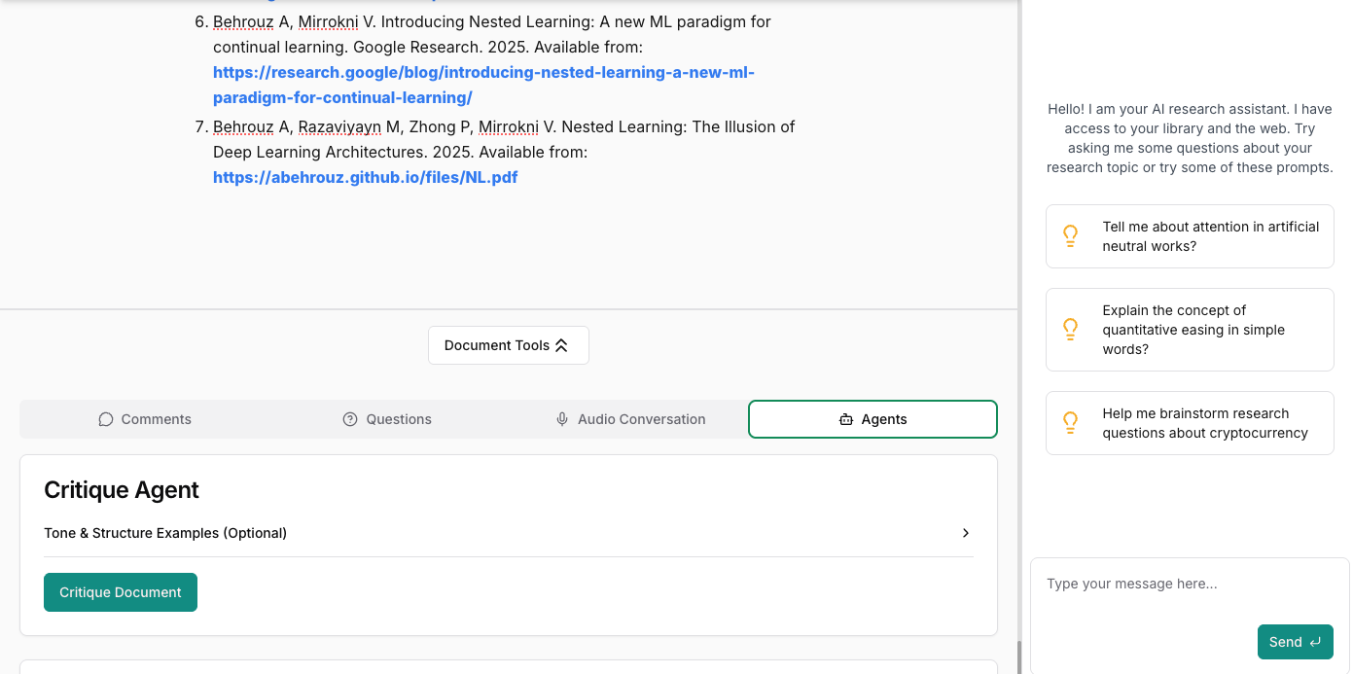Click the document vertical scrollbar thumb

pos(1018,656)
